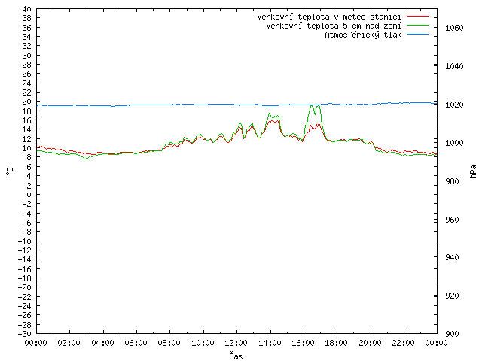Image resolution: width=482 pixels, height=361 pixels.
Task: Click the 'hPa' right axis title
Action: click(473, 171)
